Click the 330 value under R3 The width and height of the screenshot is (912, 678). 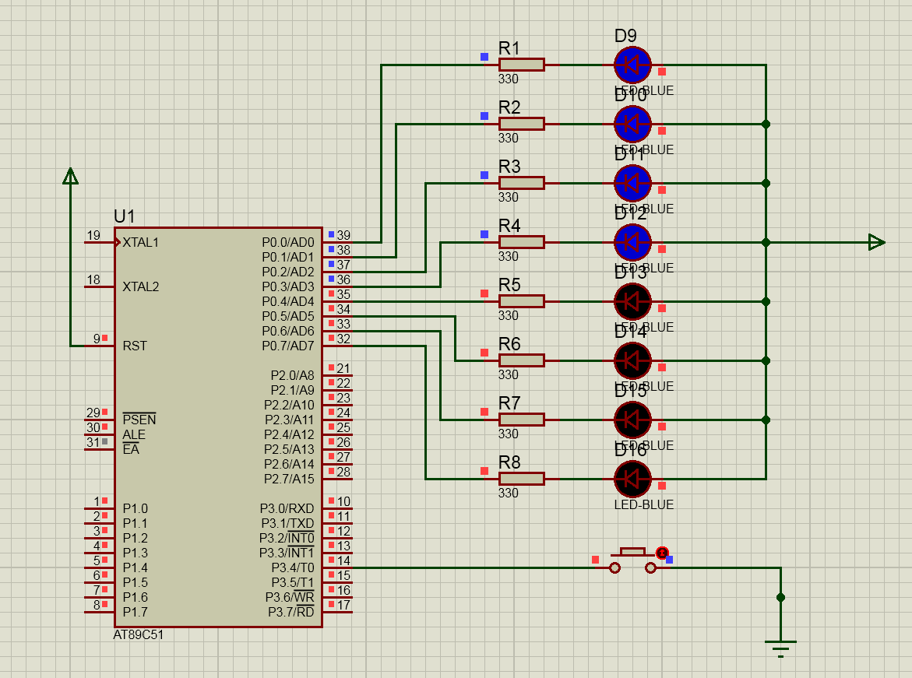point(509,198)
